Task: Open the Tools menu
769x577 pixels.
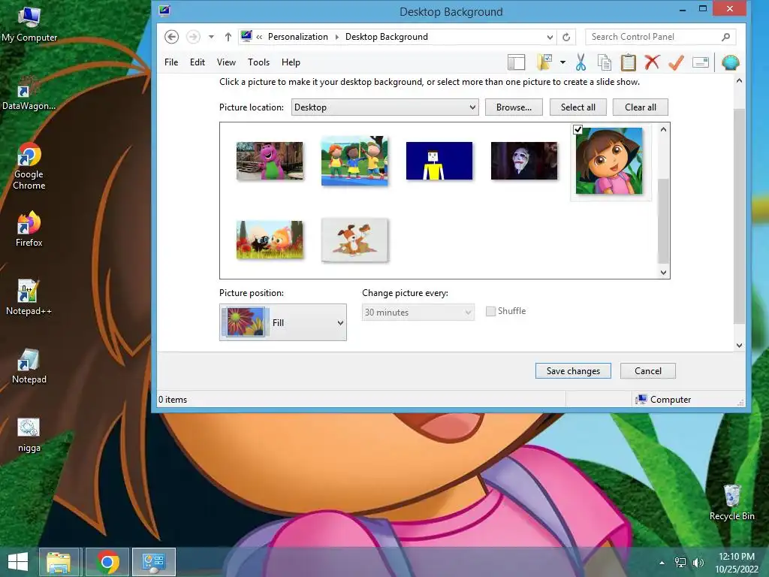Action: [x=258, y=62]
